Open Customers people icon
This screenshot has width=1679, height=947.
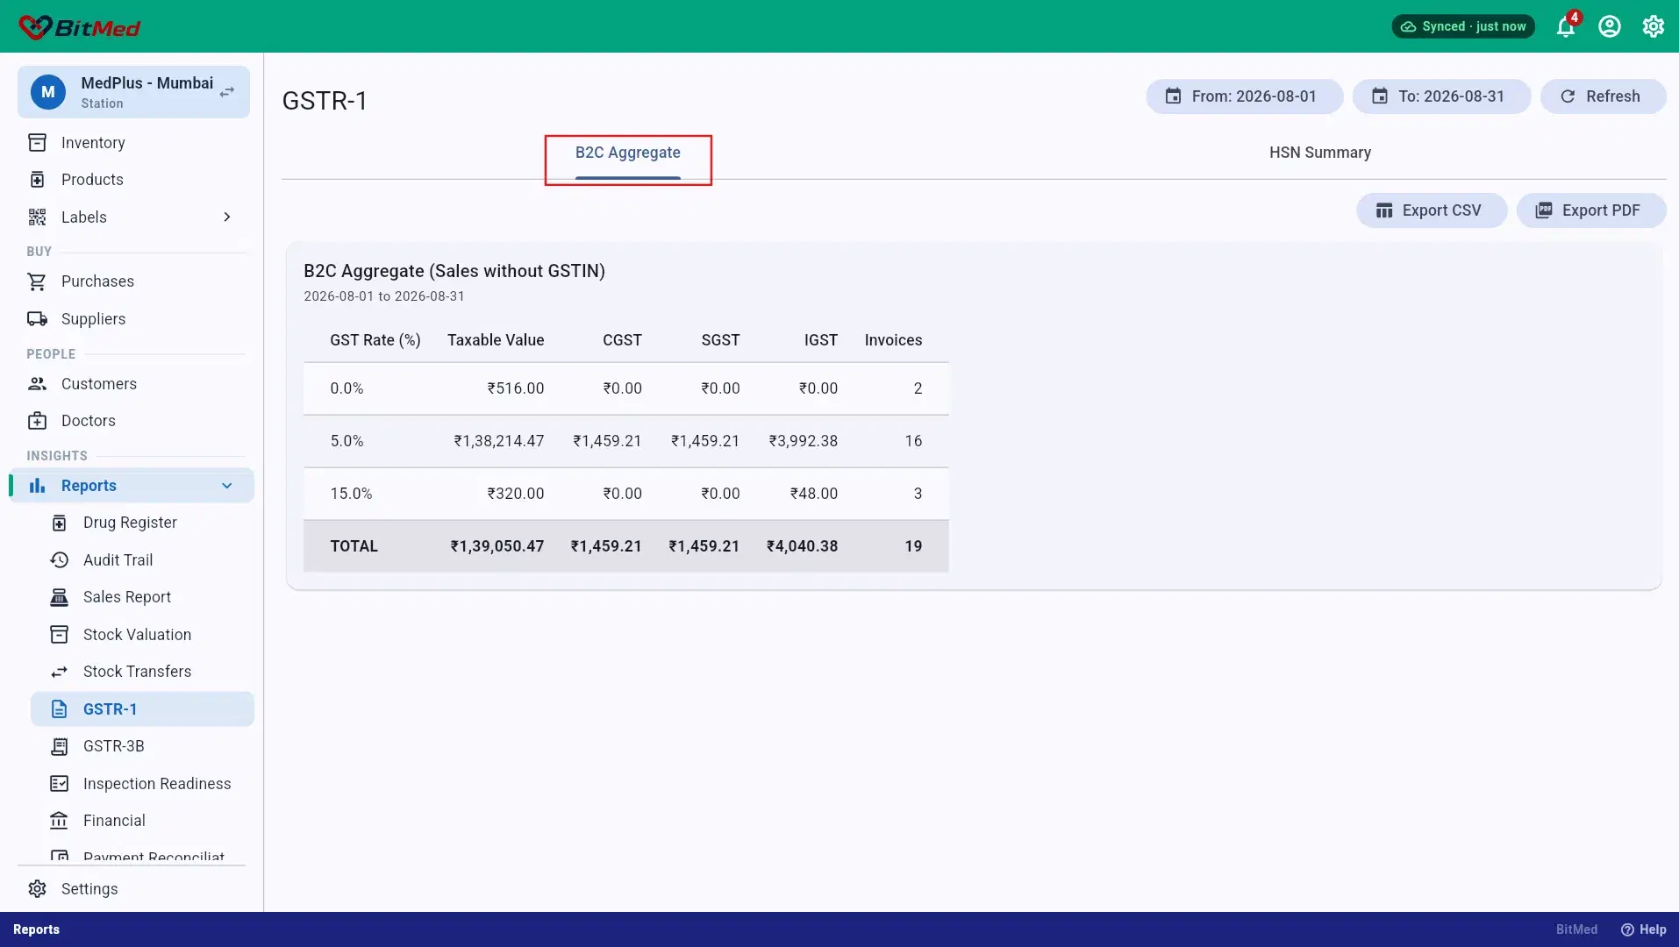point(37,384)
